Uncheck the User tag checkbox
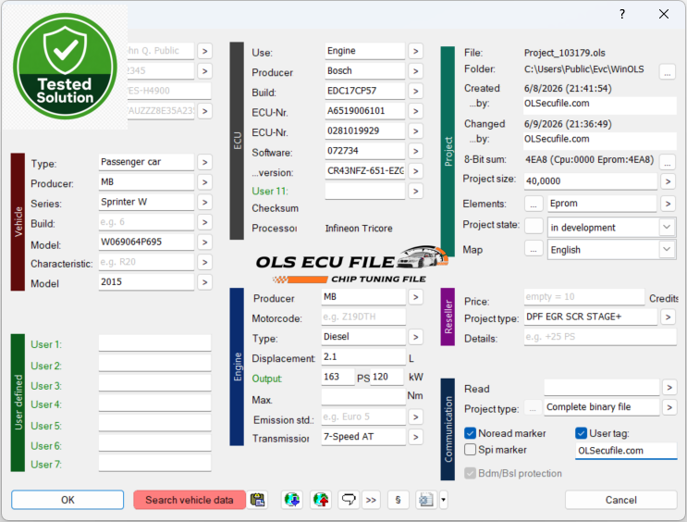This screenshot has height=522, width=687. coord(581,433)
